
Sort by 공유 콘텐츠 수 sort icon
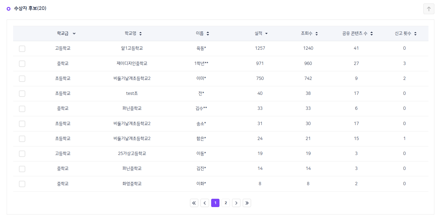pyautogui.click(x=371, y=34)
